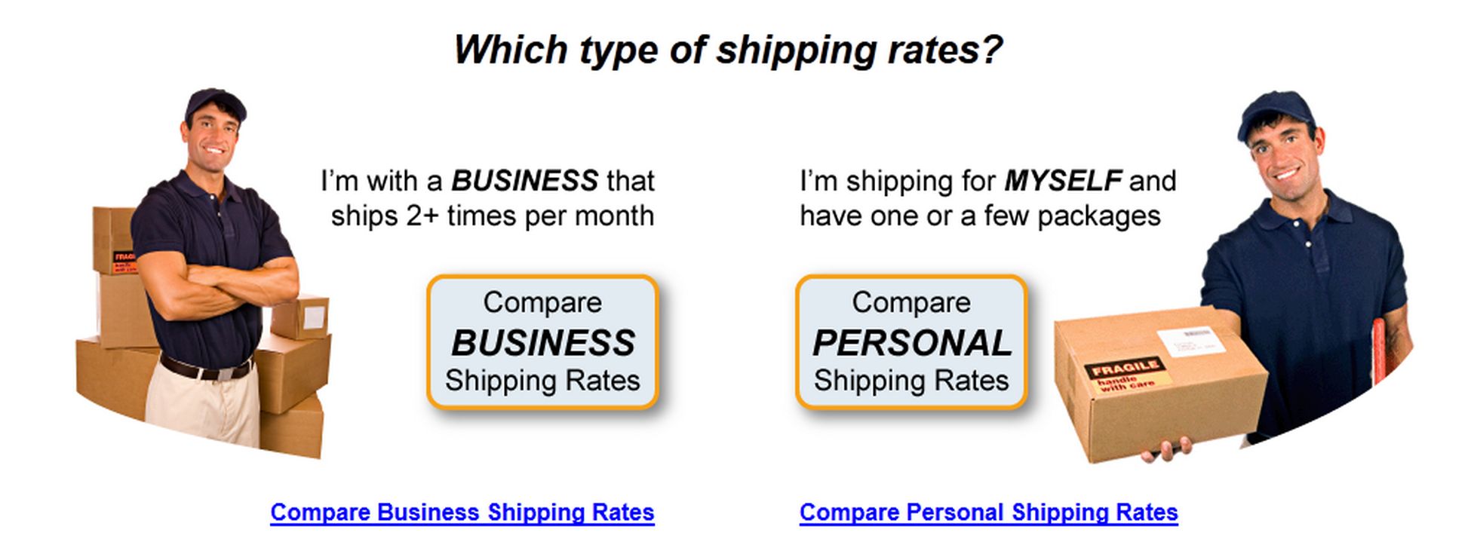Select the 'have one or a few packages' text
Screen dimensions: 1471x554
pos(980,216)
